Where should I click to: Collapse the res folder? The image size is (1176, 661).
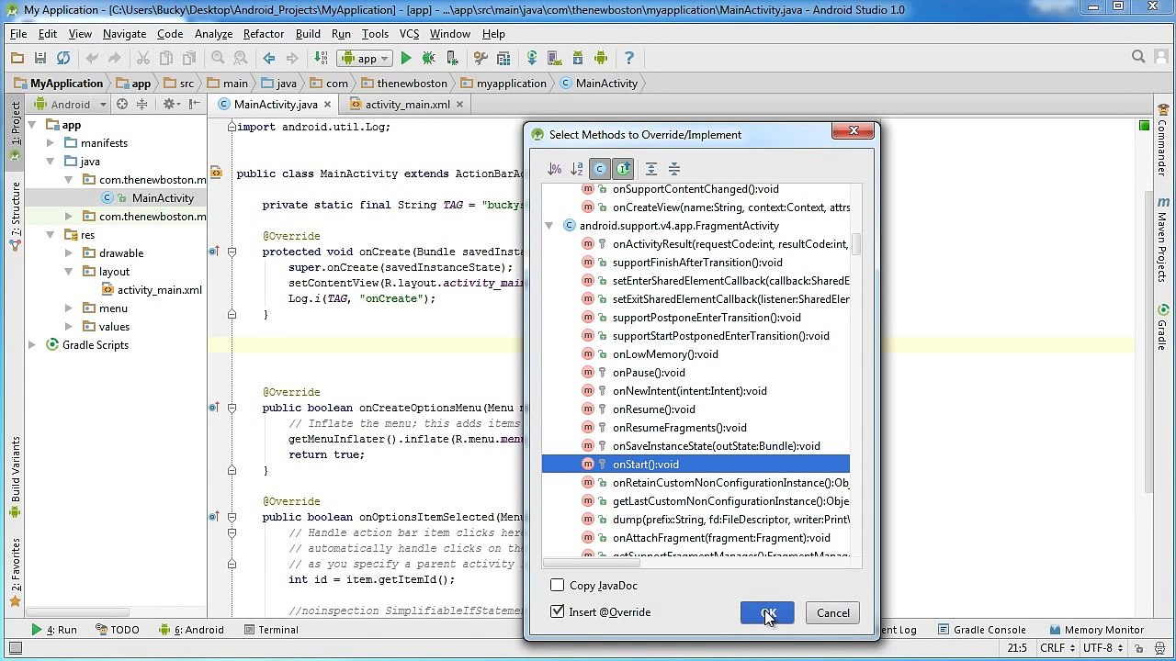click(51, 235)
